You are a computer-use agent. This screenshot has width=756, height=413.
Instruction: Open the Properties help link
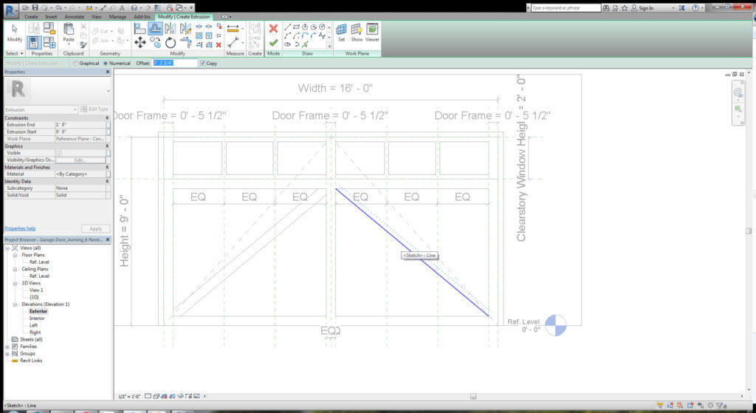click(20, 229)
